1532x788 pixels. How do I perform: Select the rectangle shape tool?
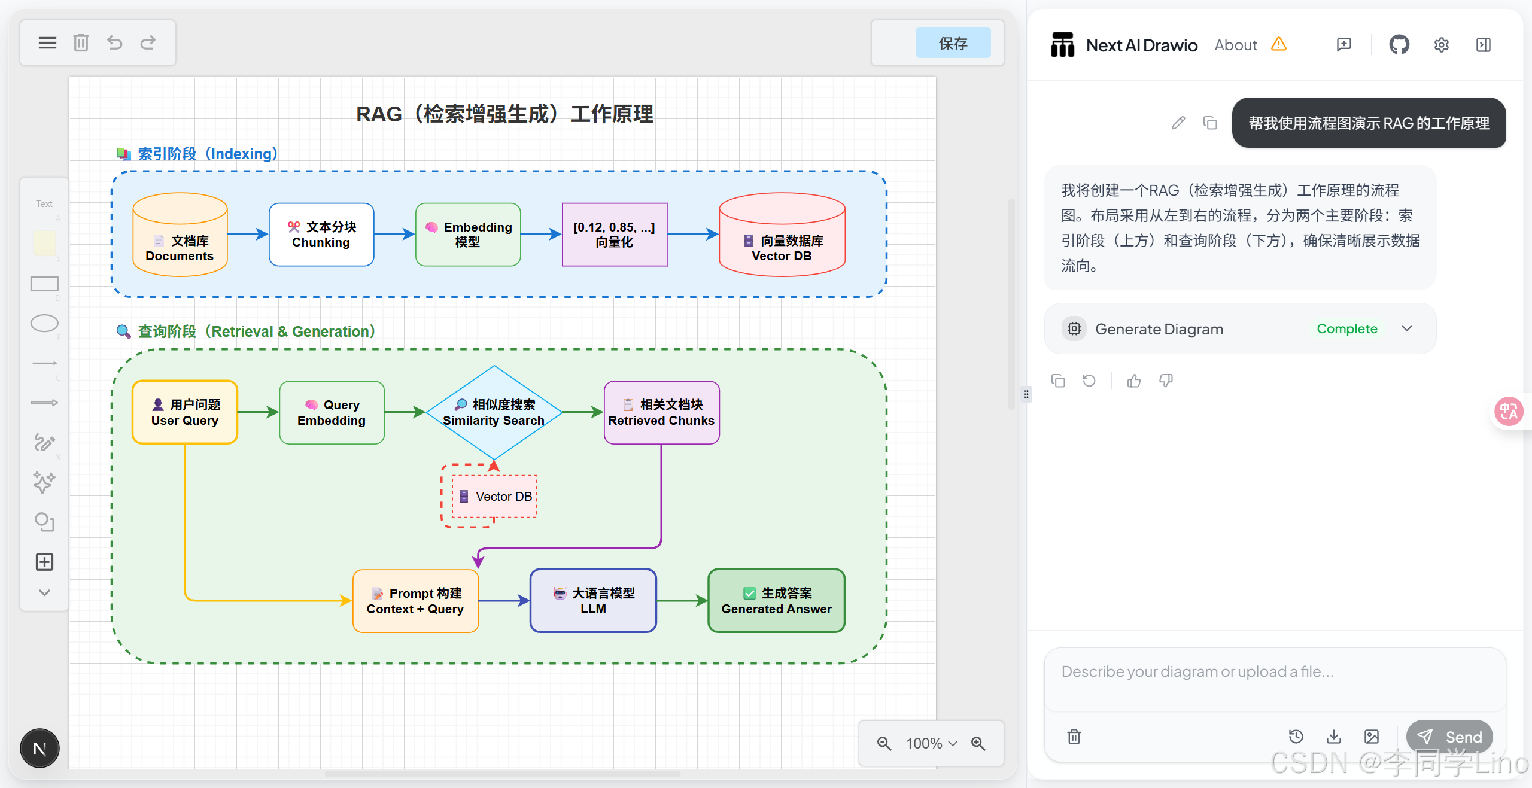[44, 284]
